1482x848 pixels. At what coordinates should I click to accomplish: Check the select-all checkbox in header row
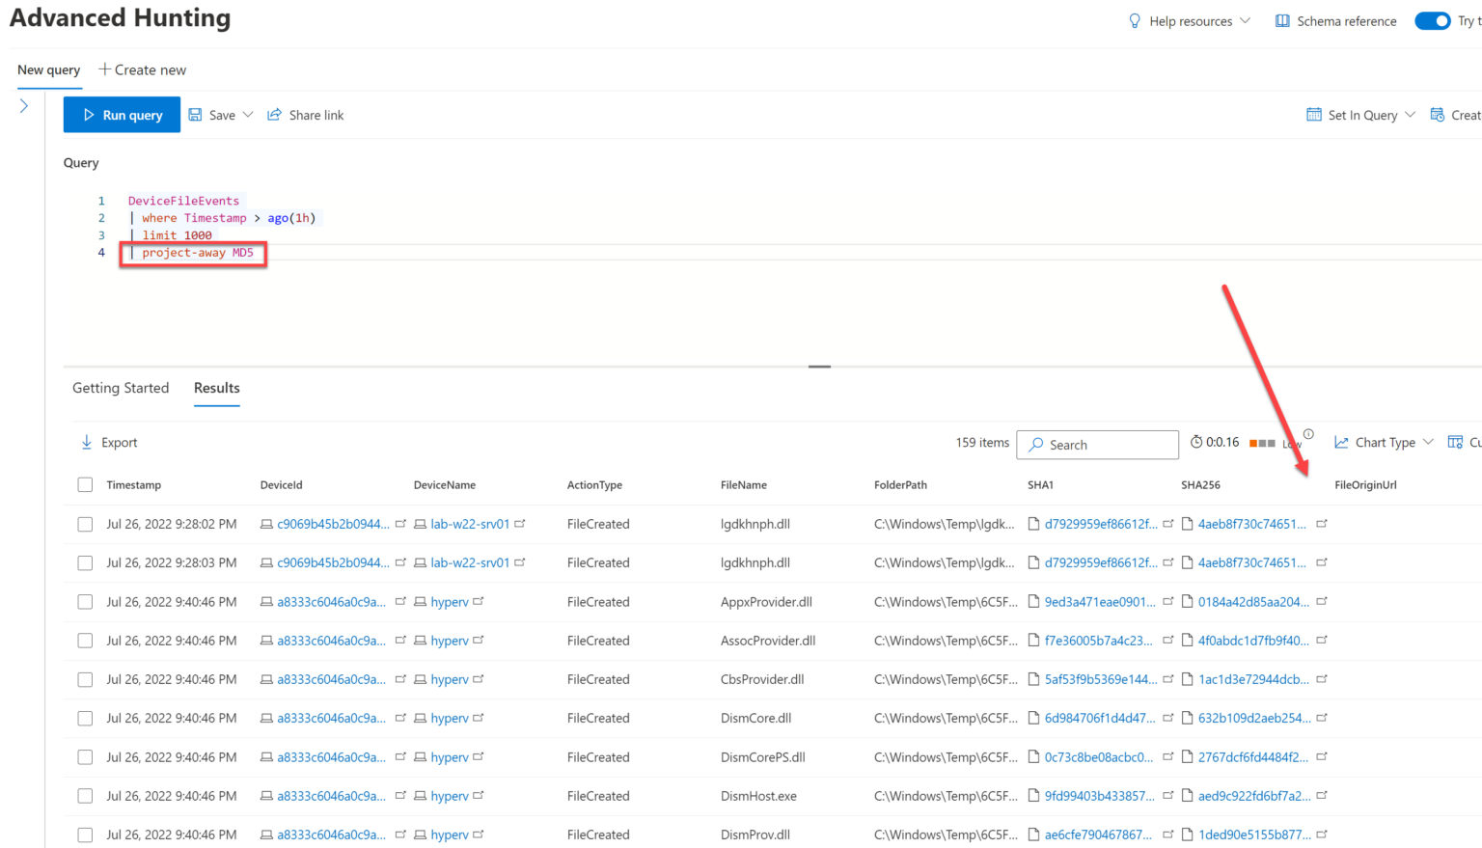[x=85, y=484]
